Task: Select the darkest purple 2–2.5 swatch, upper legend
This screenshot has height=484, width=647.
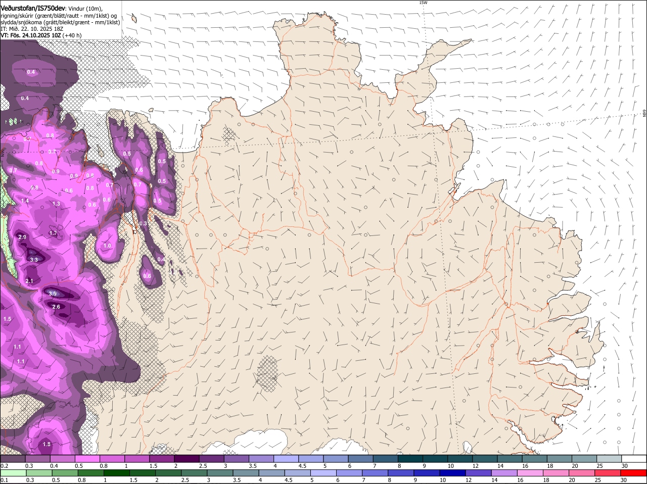Action: [187, 459]
